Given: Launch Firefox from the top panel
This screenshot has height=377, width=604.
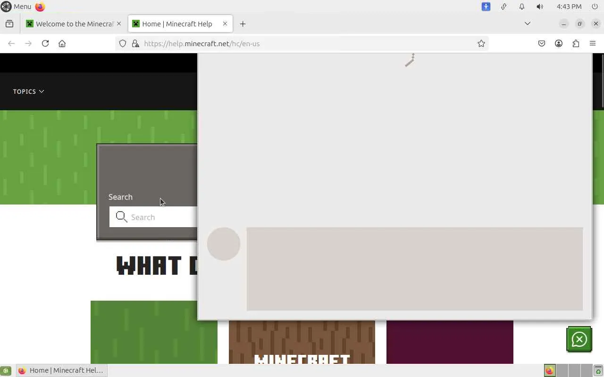Looking at the screenshot, I should [x=40, y=7].
